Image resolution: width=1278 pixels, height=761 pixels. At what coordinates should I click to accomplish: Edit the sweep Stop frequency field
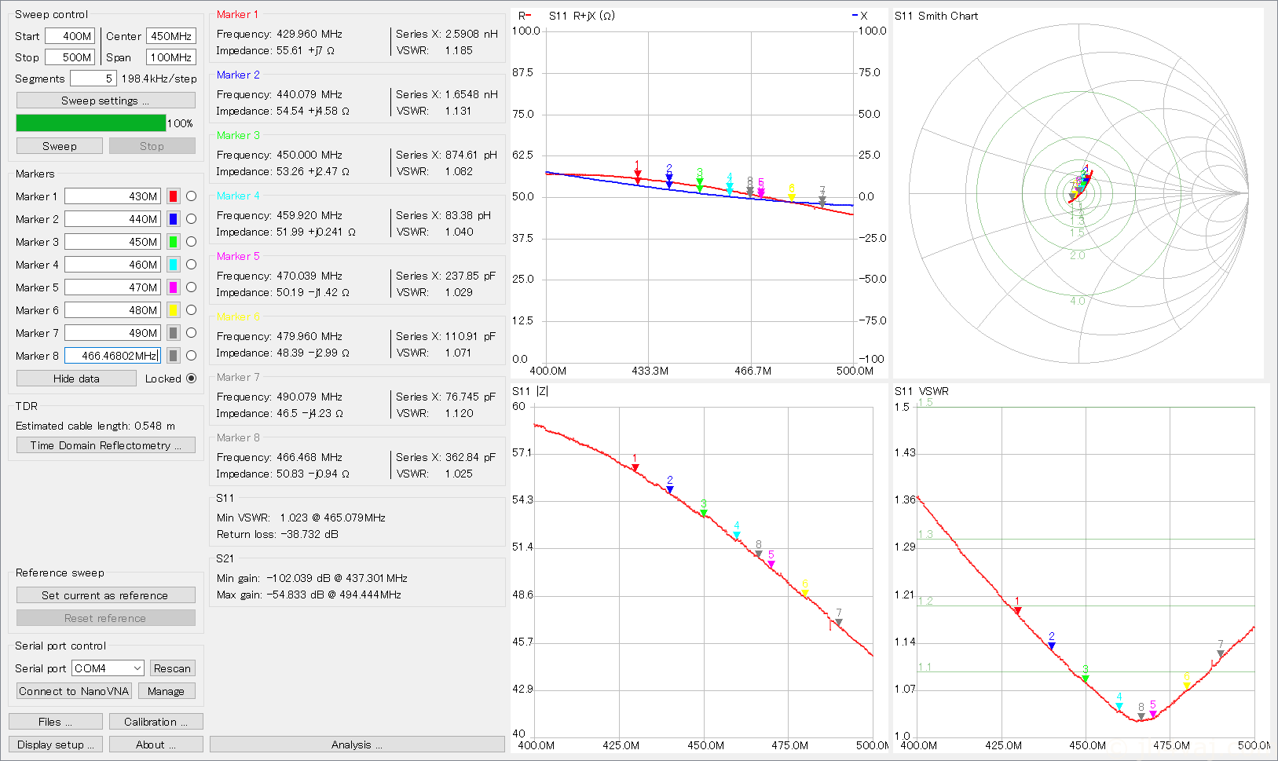click(x=70, y=57)
